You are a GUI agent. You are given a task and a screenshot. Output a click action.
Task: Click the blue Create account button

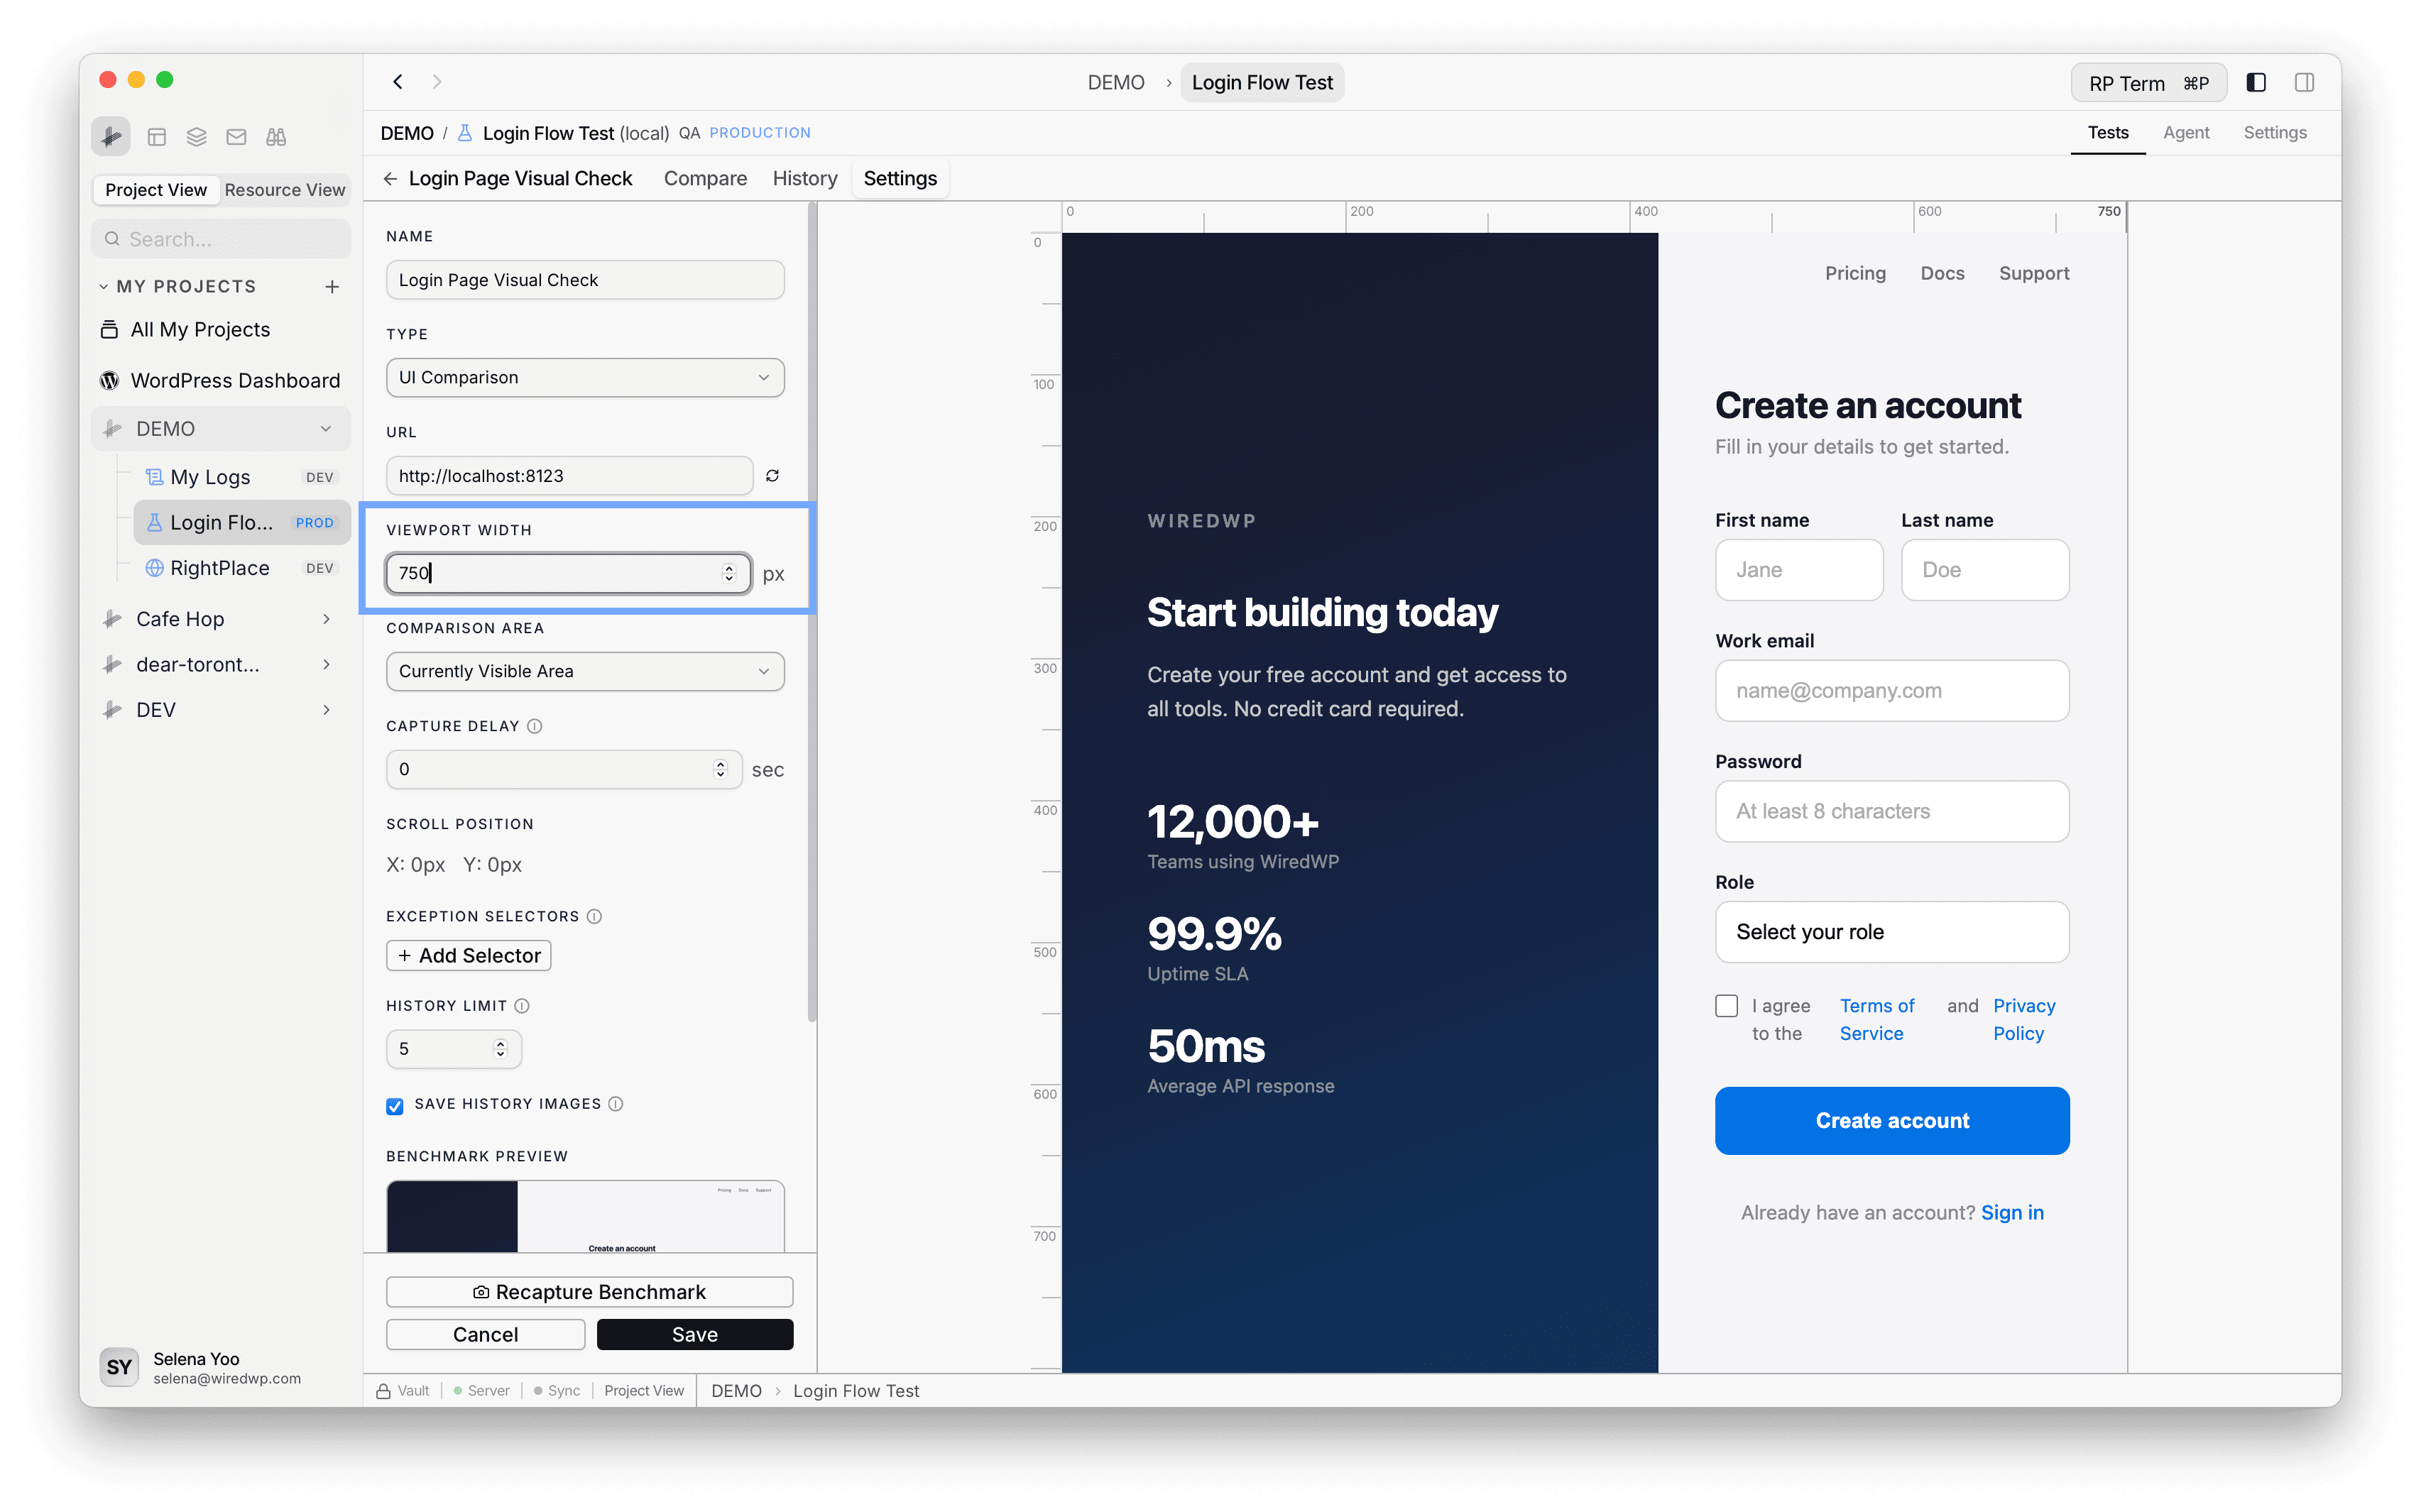pyautogui.click(x=1891, y=1121)
